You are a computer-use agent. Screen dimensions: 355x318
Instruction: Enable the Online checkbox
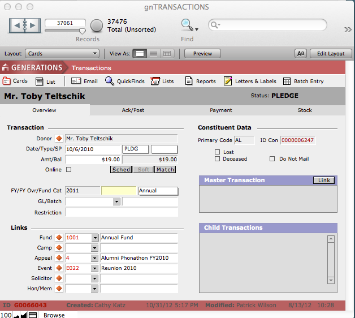[x=69, y=170]
